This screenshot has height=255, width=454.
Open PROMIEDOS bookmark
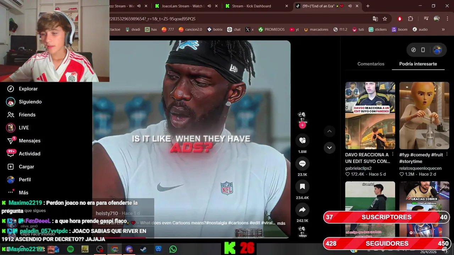coord(271,29)
